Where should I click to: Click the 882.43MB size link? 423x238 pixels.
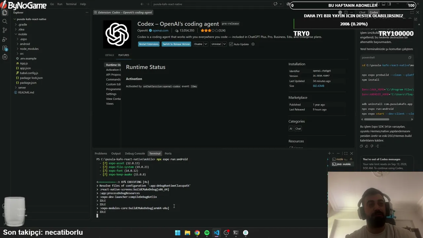point(319,86)
